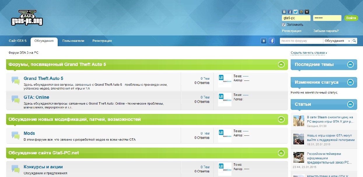Viewport: 363px width, 177px height.
Task: Click the green Войти button
Action: pos(351,18)
